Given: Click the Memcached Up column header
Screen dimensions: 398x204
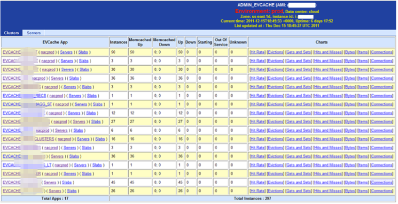Looking at the screenshot, I should (140, 42).
